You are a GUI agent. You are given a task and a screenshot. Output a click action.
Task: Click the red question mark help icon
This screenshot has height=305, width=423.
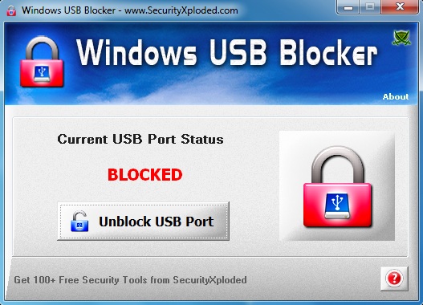tap(394, 279)
